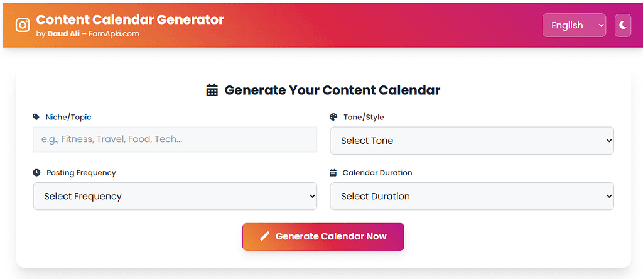Click the Tone/Style label text
This screenshot has height=279, width=643.
click(364, 117)
